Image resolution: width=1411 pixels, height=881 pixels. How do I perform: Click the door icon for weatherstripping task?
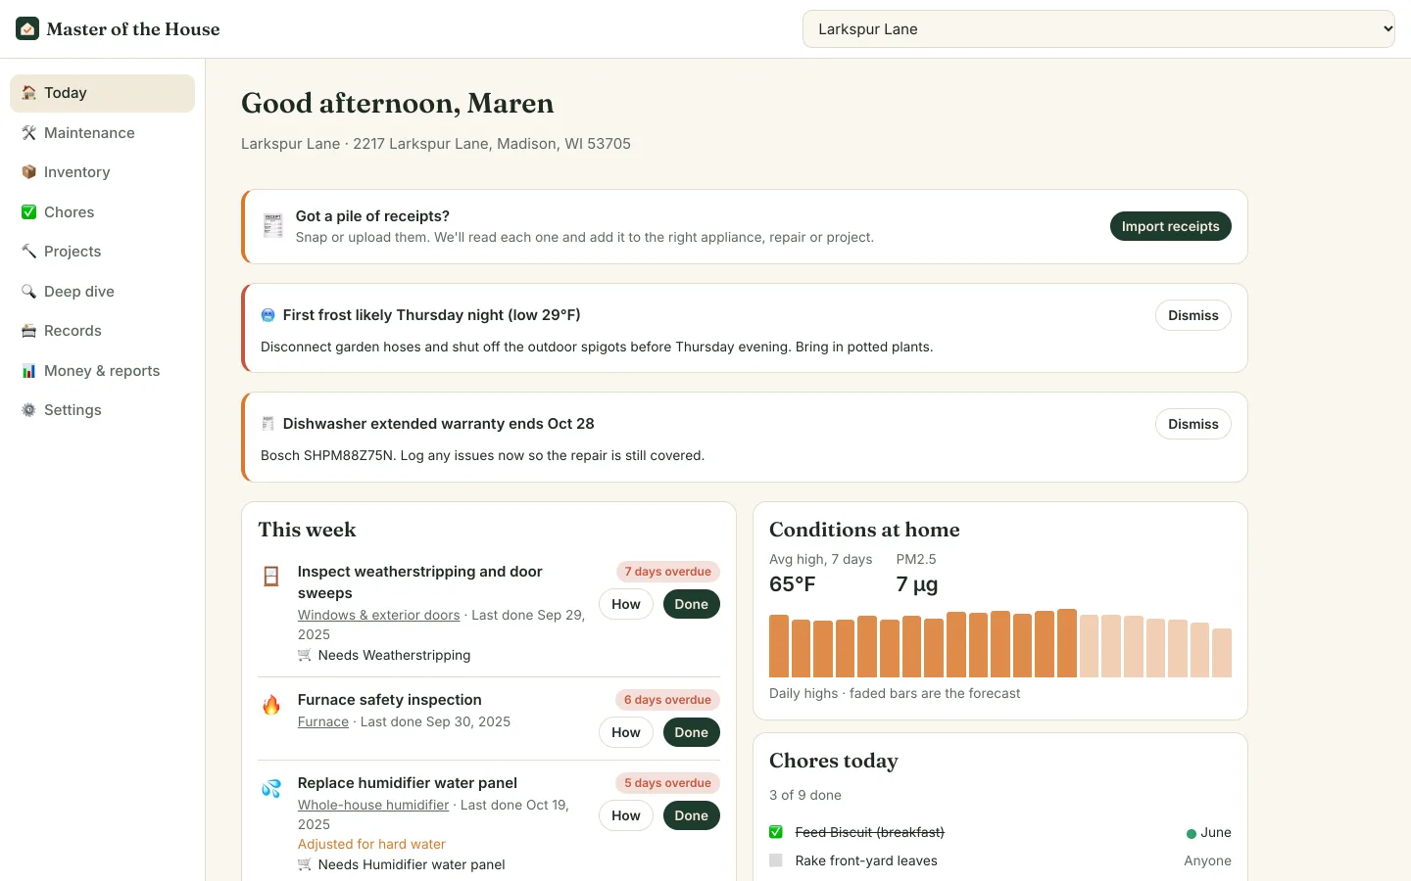tap(271, 577)
